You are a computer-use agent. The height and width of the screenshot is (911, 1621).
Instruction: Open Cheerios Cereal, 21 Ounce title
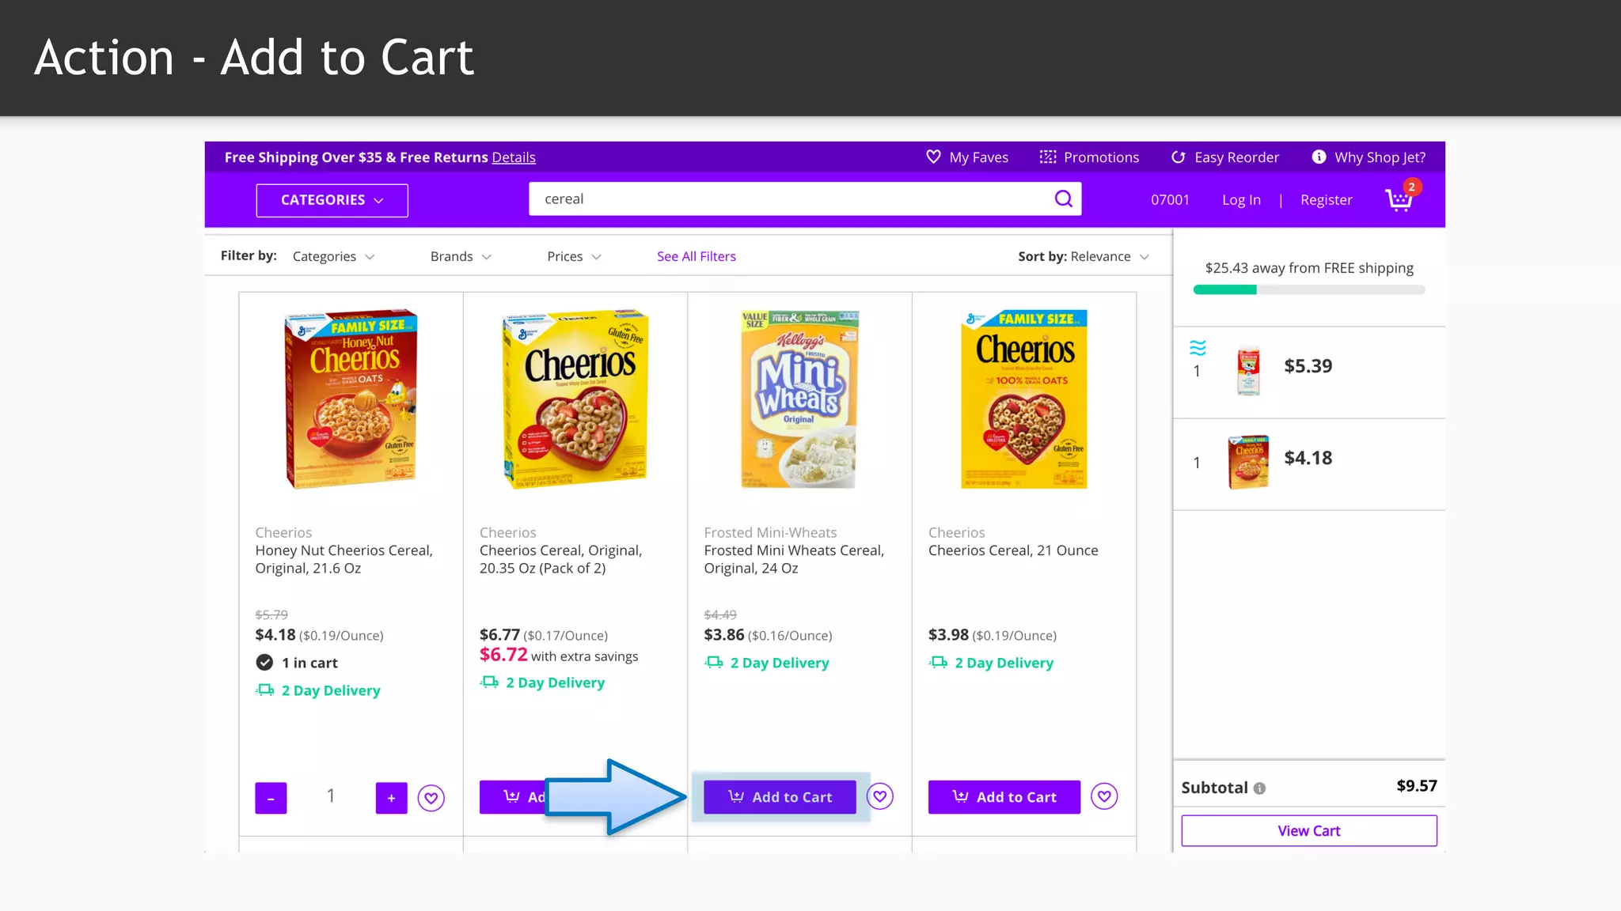point(1013,550)
